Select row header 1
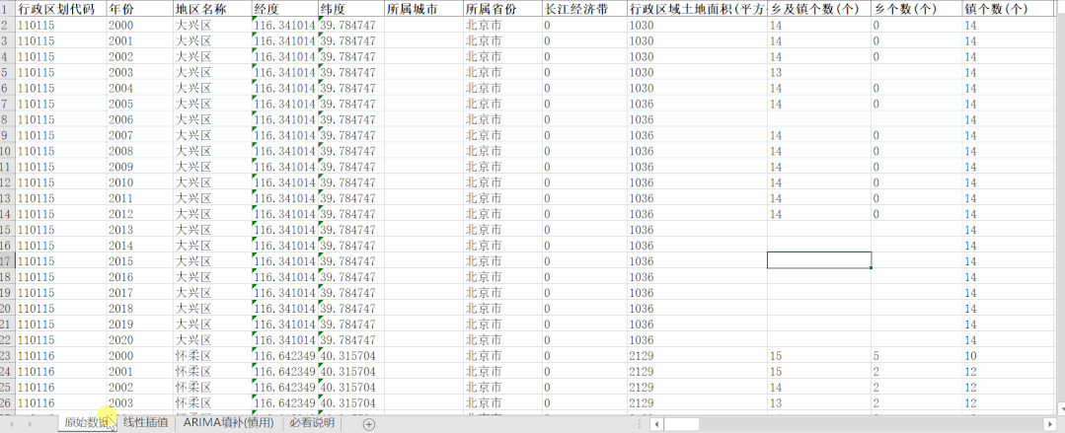1065x433 pixels. point(7,9)
